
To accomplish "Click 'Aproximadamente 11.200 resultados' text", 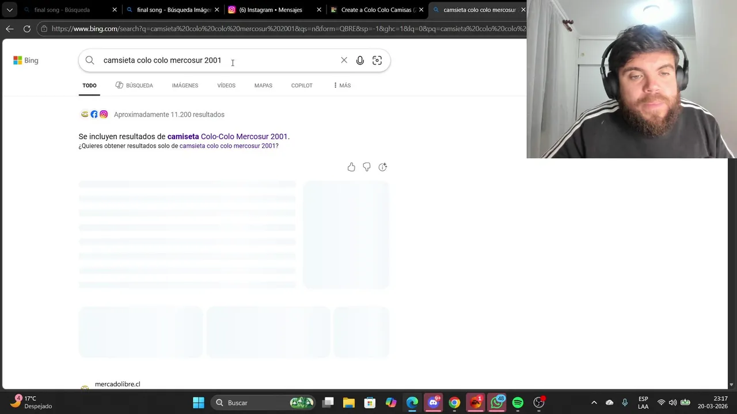I will 169,114.
